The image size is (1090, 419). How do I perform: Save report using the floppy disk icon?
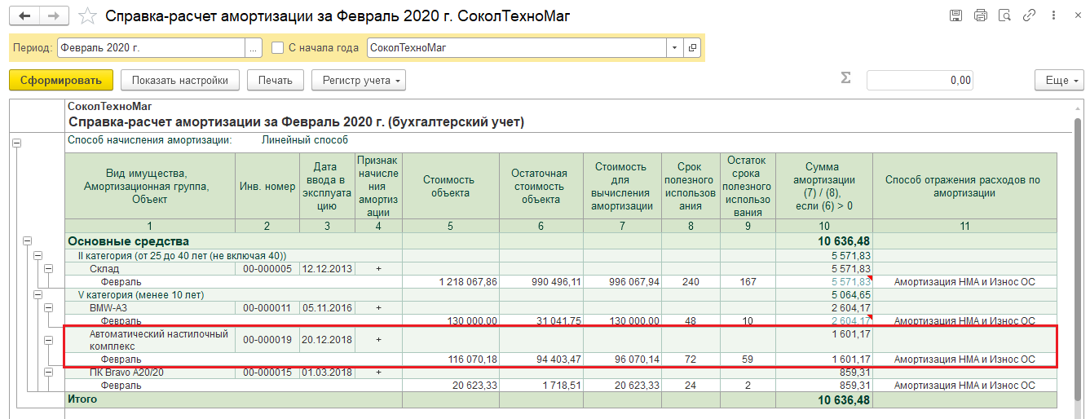956,16
